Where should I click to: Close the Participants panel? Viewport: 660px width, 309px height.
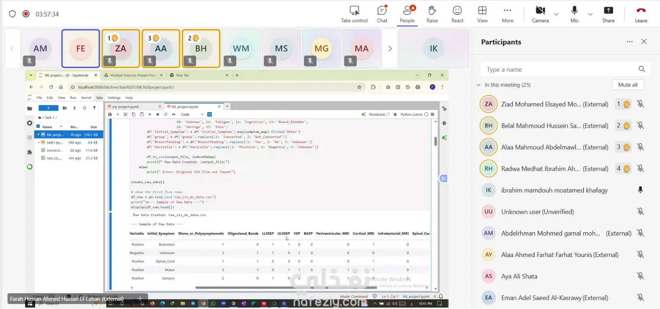[644, 42]
